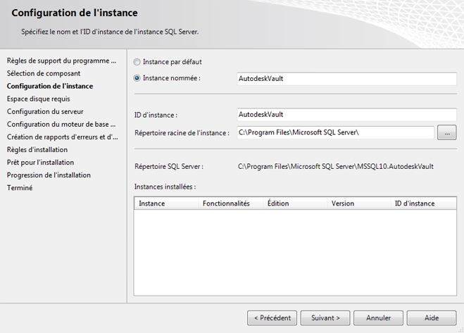Click the "< Précédent" button
The height and width of the screenshot is (333, 464).
click(x=272, y=318)
